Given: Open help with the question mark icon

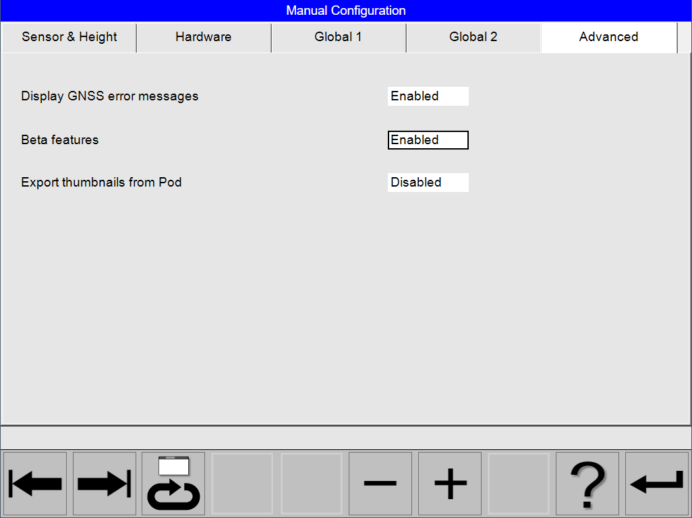Looking at the screenshot, I should point(587,484).
